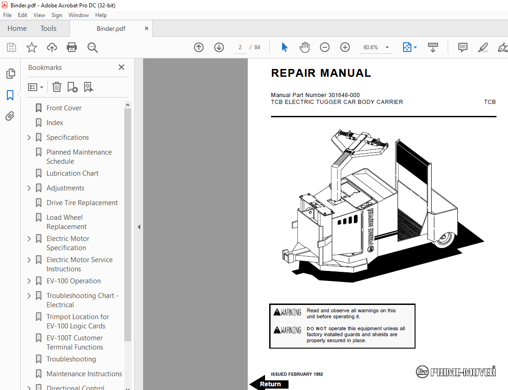Open the Lubrication Chart bookmark

(72, 173)
